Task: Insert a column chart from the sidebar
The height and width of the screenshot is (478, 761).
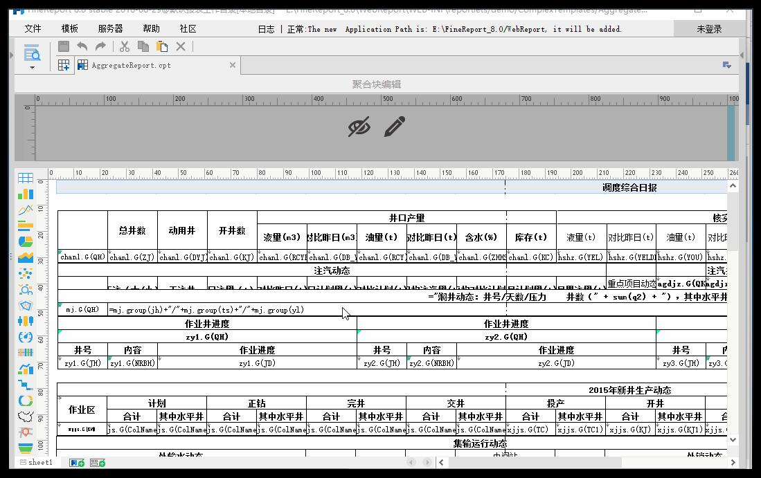Action: pyautogui.click(x=25, y=194)
